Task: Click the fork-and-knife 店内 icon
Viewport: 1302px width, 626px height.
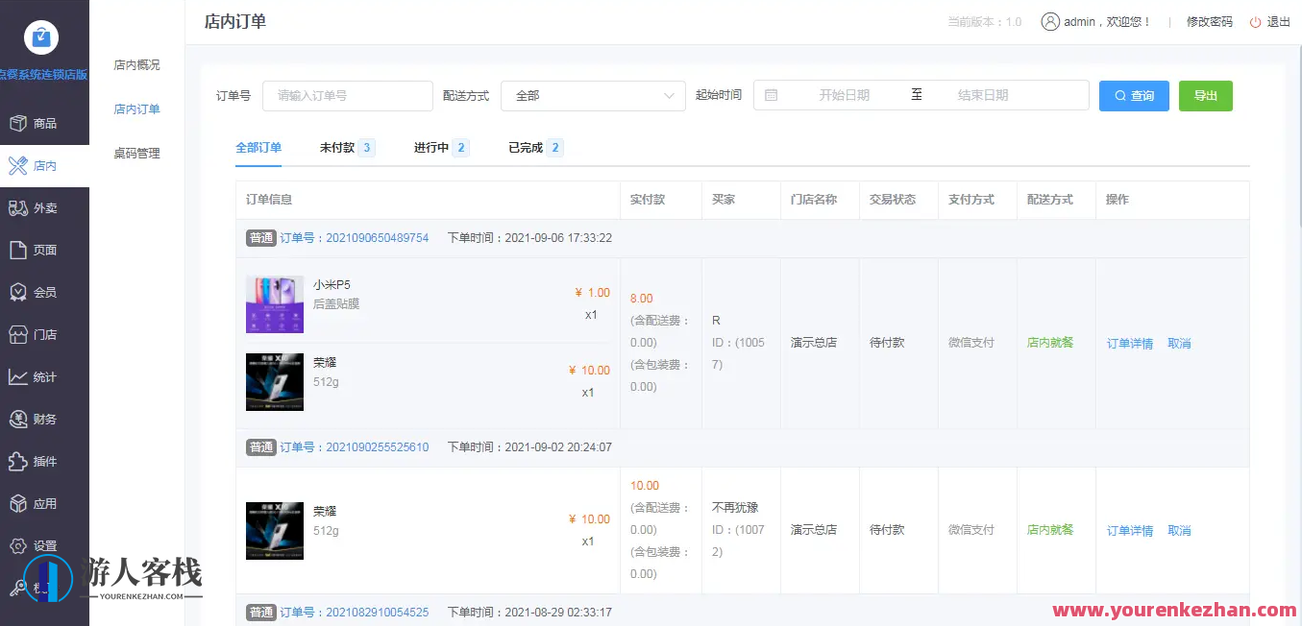Action: coord(17,165)
